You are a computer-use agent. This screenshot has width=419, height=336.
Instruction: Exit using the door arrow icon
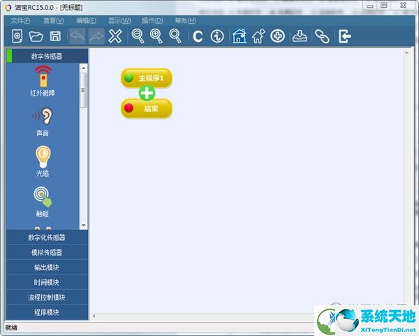point(344,36)
